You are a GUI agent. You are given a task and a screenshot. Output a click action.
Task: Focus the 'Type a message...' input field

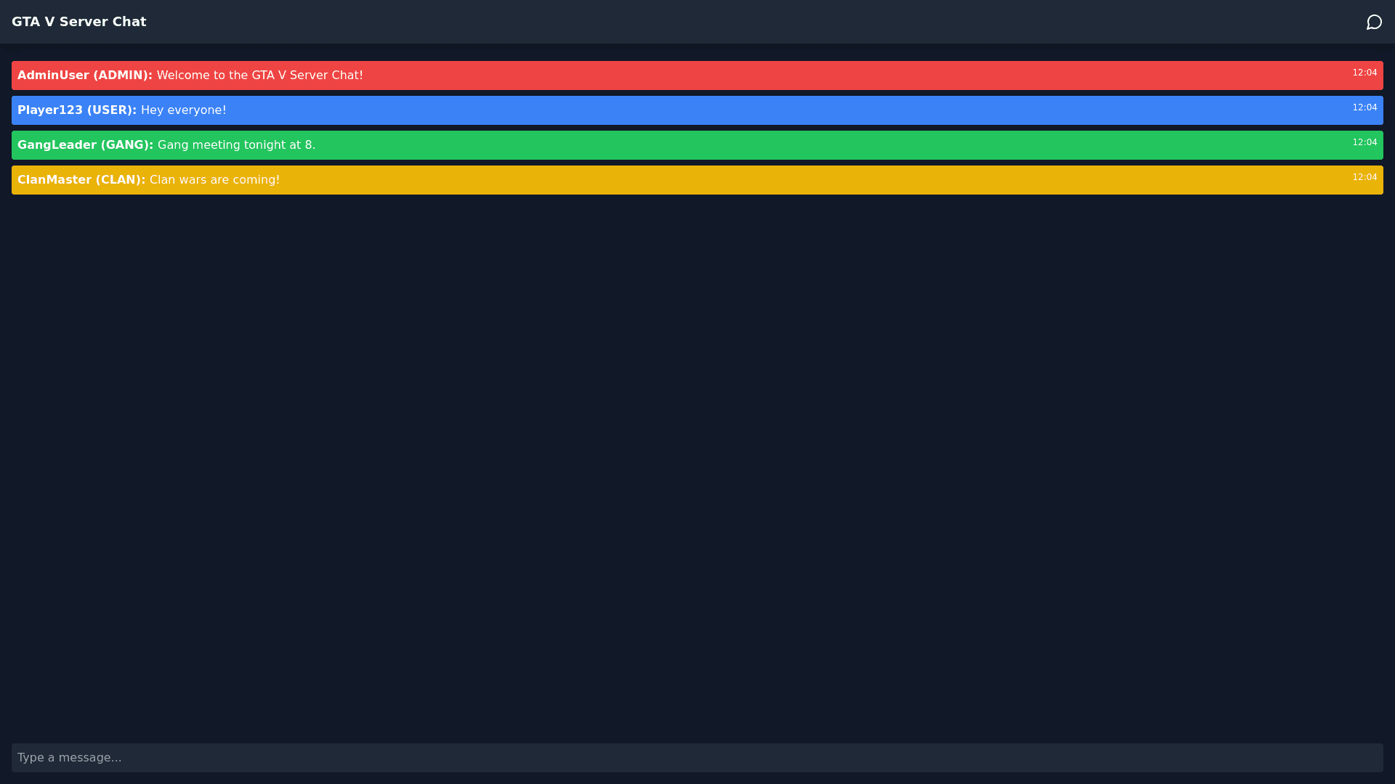(x=696, y=757)
